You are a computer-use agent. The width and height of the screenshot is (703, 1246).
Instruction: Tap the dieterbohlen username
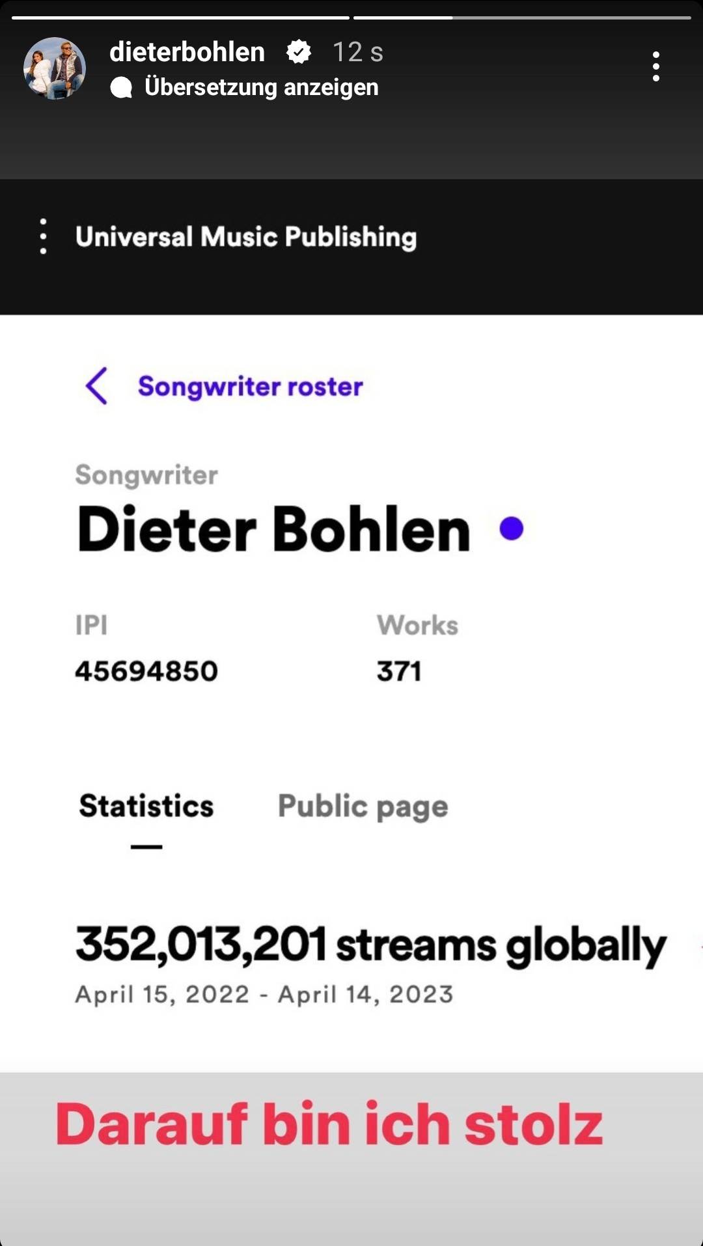[187, 52]
